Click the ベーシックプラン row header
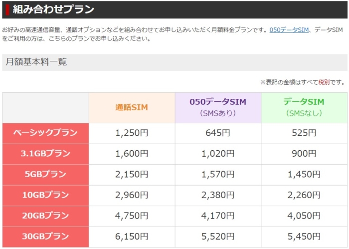 coord(46,133)
